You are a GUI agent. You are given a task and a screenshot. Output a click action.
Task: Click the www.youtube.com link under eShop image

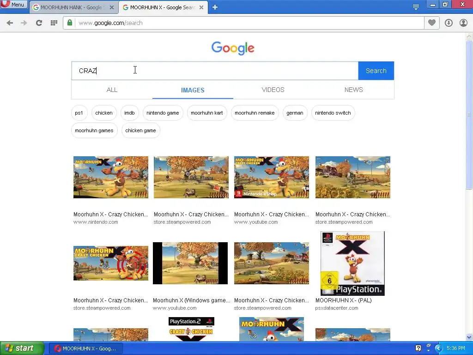(x=256, y=222)
